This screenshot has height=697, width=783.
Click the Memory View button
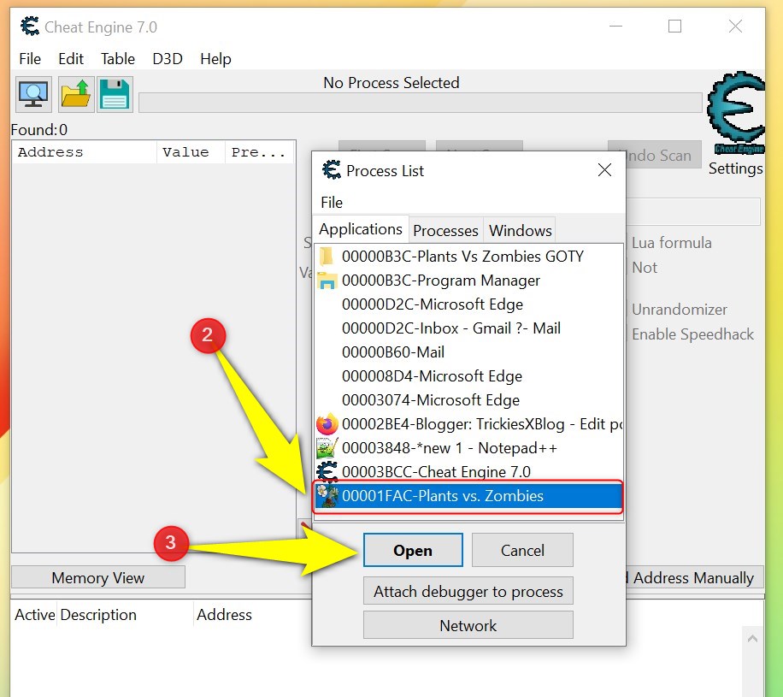[x=97, y=577]
